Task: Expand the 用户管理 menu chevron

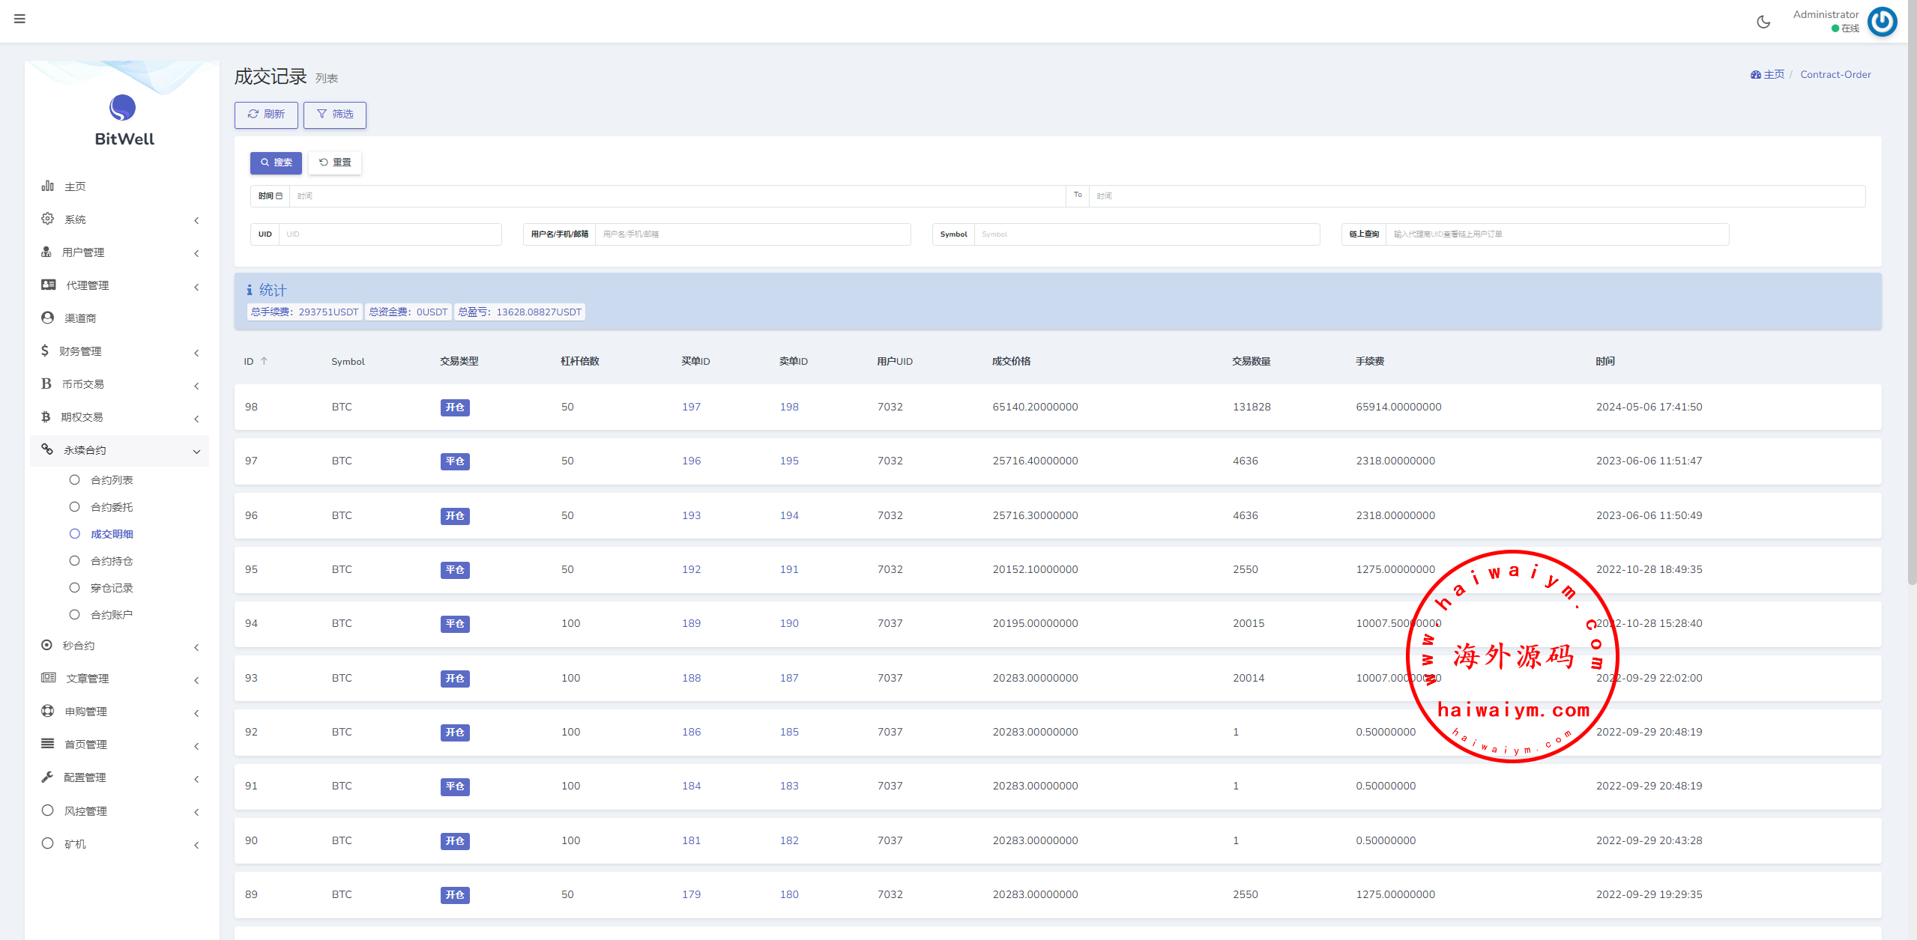Action: [x=196, y=253]
